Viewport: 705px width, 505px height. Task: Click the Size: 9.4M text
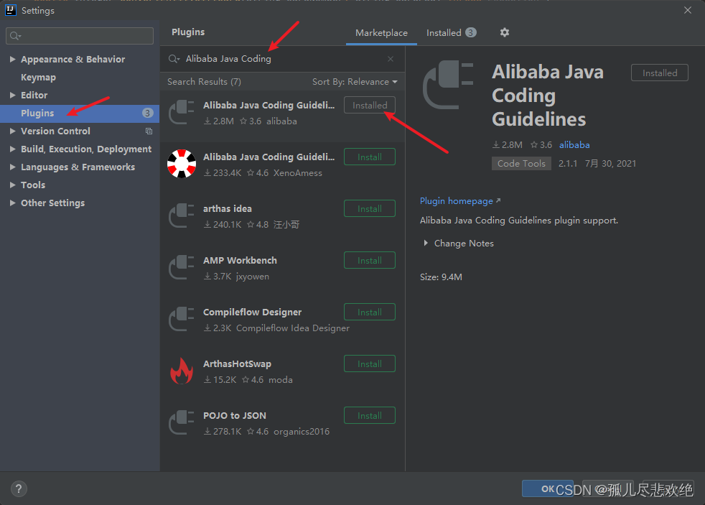[x=441, y=277]
